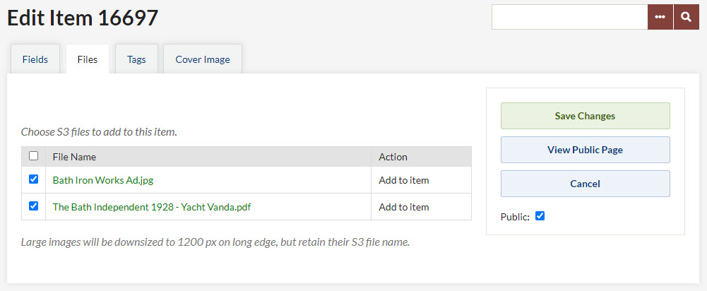Open The Bath Independent 1928 - Yacht Vanda.pdf link
Image resolution: width=707 pixels, height=291 pixels.
(x=151, y=207)
